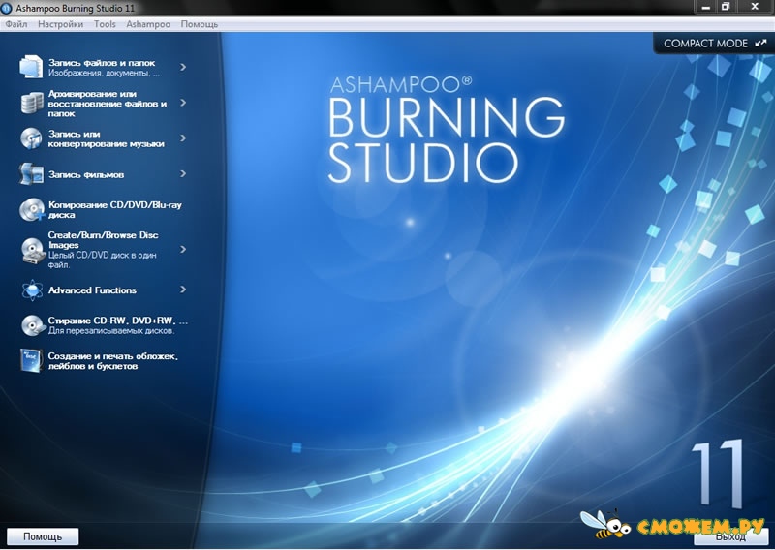Image resolution: width=775 pixels, height=550 pixels.
Task: Expand the Advanced Functions arrow
Action: coord(183,290)
